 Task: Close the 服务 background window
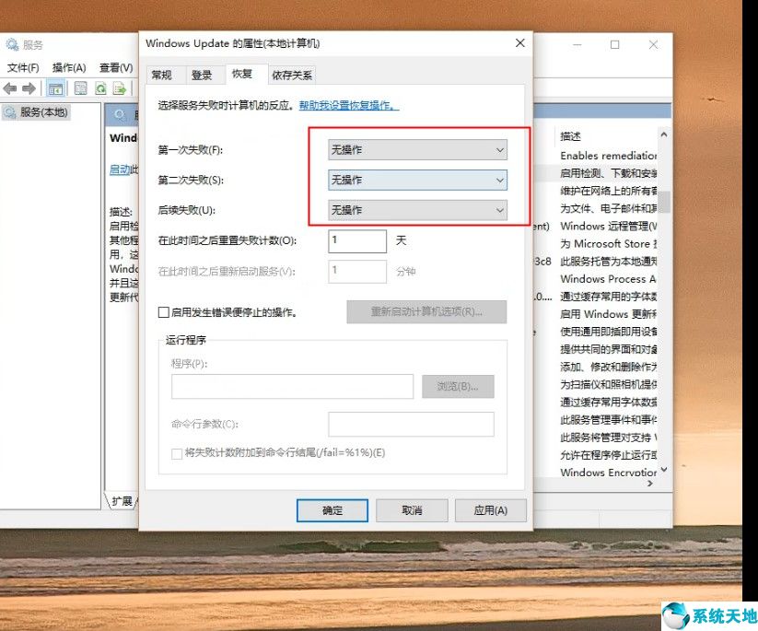click(653, 45)
